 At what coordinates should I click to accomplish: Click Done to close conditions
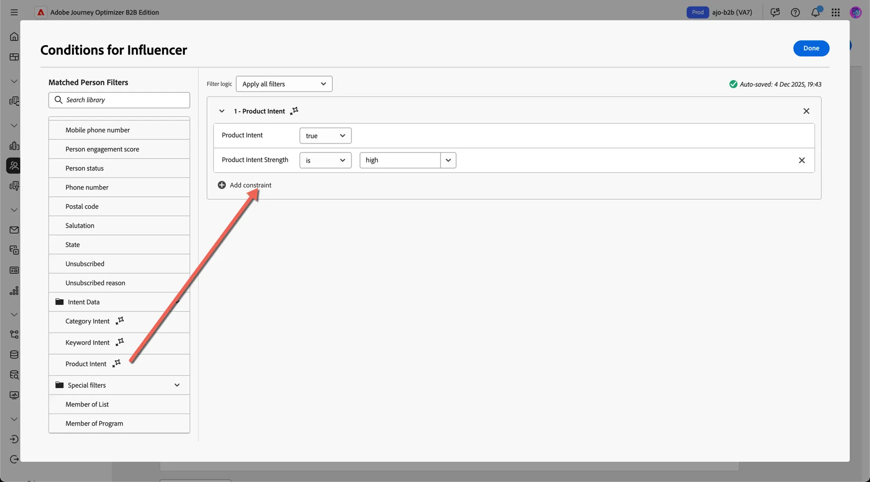811,48
